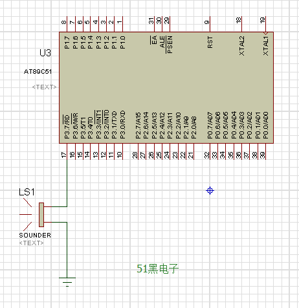Click pin 21 P2.0/A8
The width and height of the screenshot is (299, 308).
pos(194,151)
